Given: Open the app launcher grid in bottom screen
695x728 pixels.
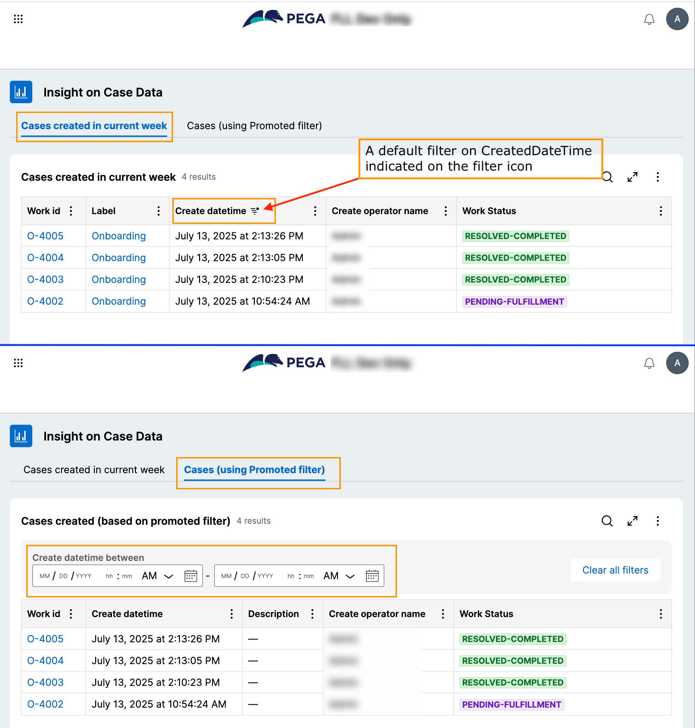Looking at the screenshot, I should pyautogui.click(x=18, y=363).
